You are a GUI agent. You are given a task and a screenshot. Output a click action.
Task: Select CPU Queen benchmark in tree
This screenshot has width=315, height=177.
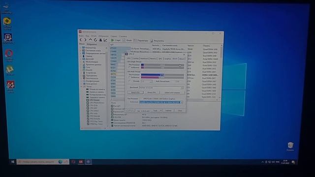point(93,100)
